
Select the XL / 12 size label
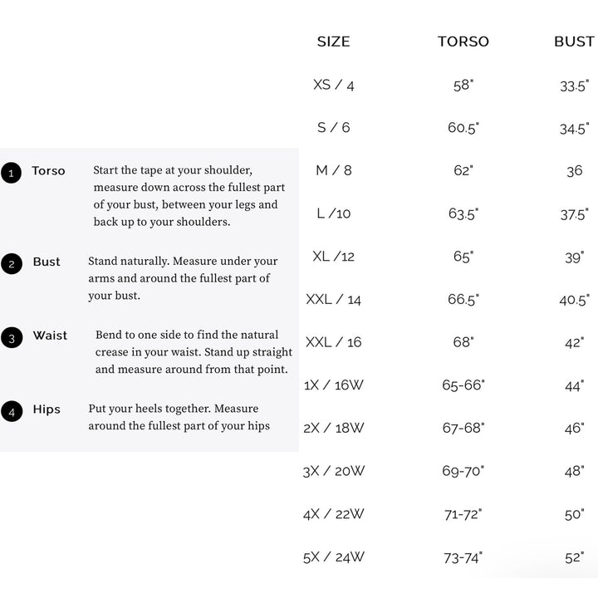(x=333, y=257)
